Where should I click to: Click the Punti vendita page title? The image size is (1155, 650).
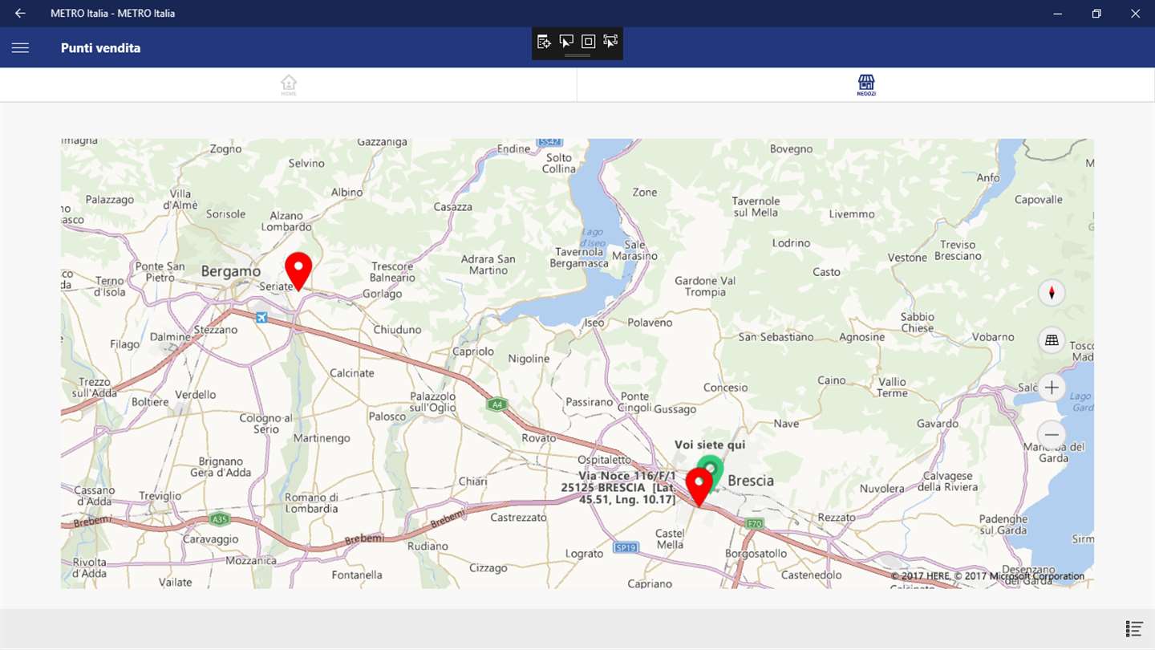pos(100,48)
